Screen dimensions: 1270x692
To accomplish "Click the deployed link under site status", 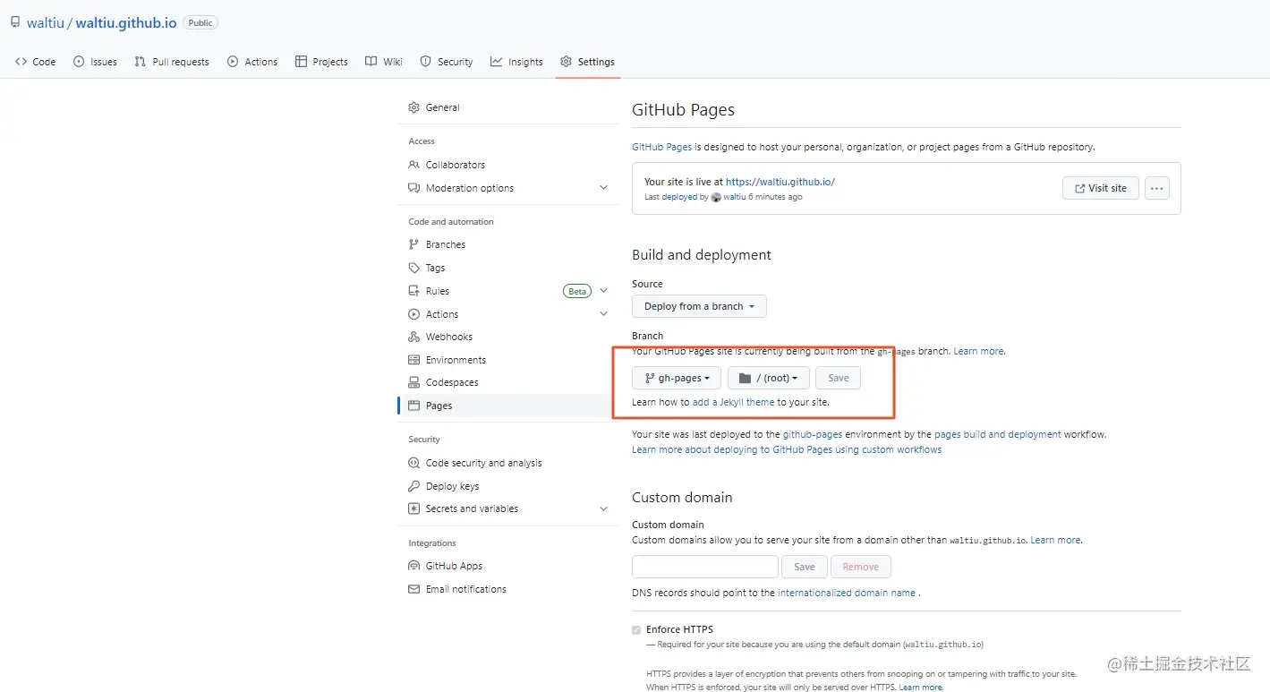I will point(679,197).
